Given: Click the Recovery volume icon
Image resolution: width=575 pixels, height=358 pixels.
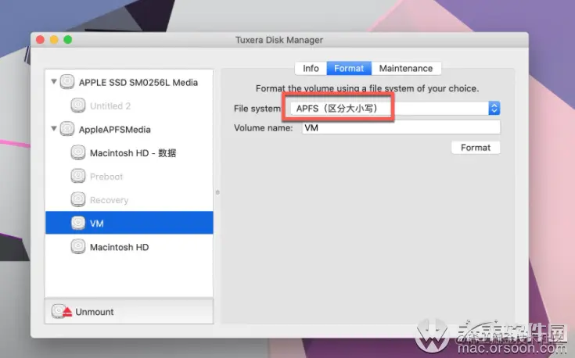Looking at the screenshot, I should [x=77, y=199].
